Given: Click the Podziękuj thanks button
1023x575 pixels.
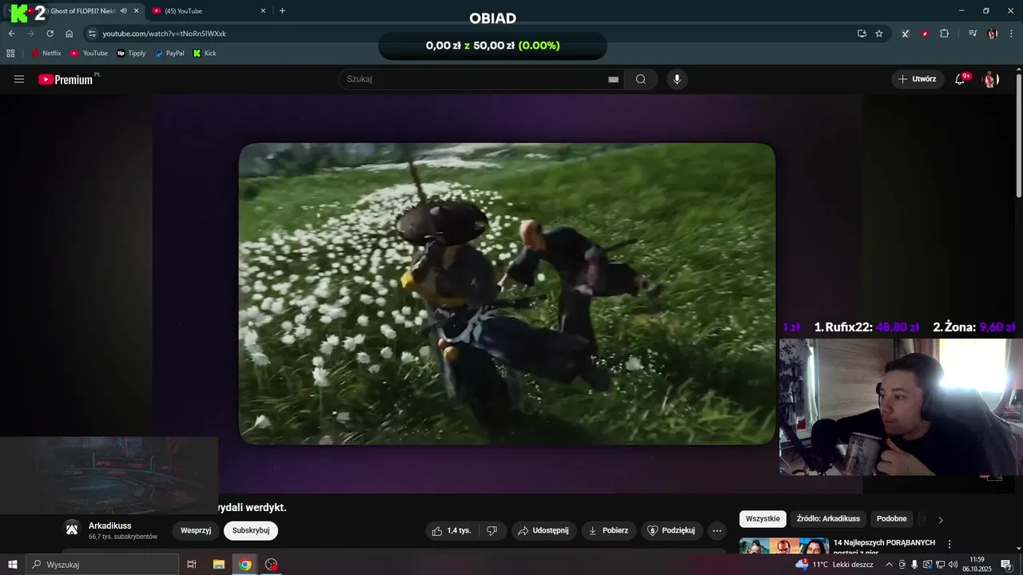Looking at the screenshot, I should [671, 530].
